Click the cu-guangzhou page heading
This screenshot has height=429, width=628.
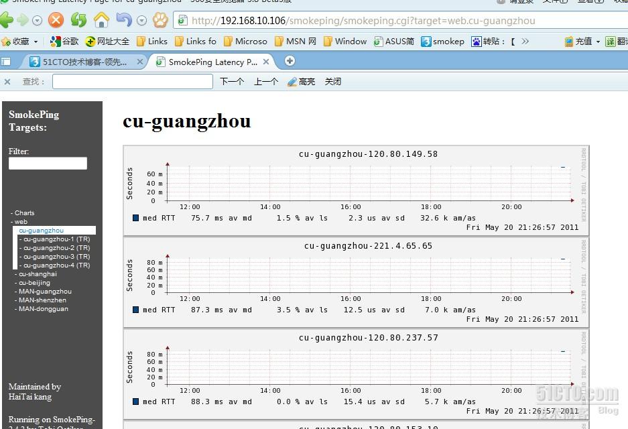(186, 121)
